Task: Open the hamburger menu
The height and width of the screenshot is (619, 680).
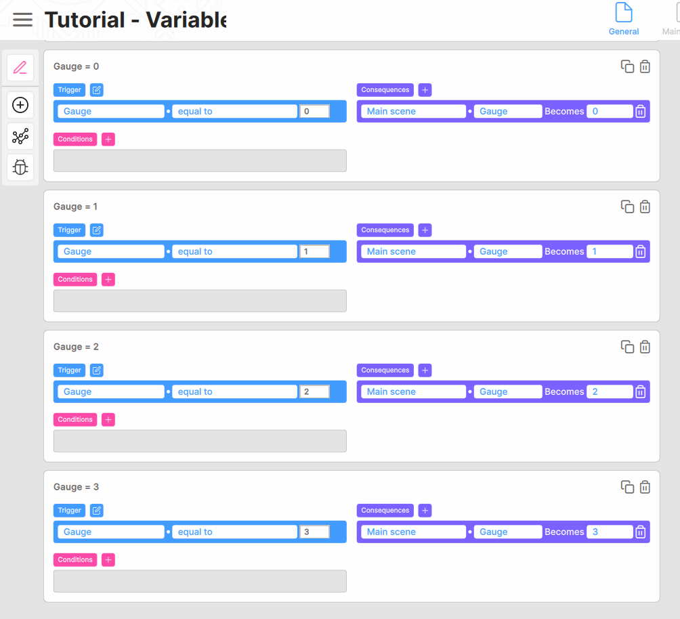Action: pos(22,20)
